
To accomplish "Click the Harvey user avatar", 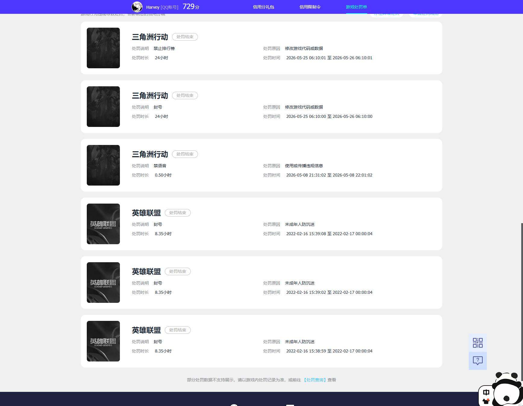I will pyautogui.click(x=137, y=7).
